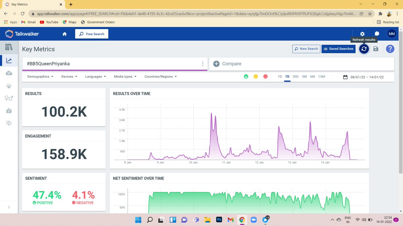Viewport: 403px width, 226px height.
Task: Open the gender demographics sidebar icon
Action: 9,98
